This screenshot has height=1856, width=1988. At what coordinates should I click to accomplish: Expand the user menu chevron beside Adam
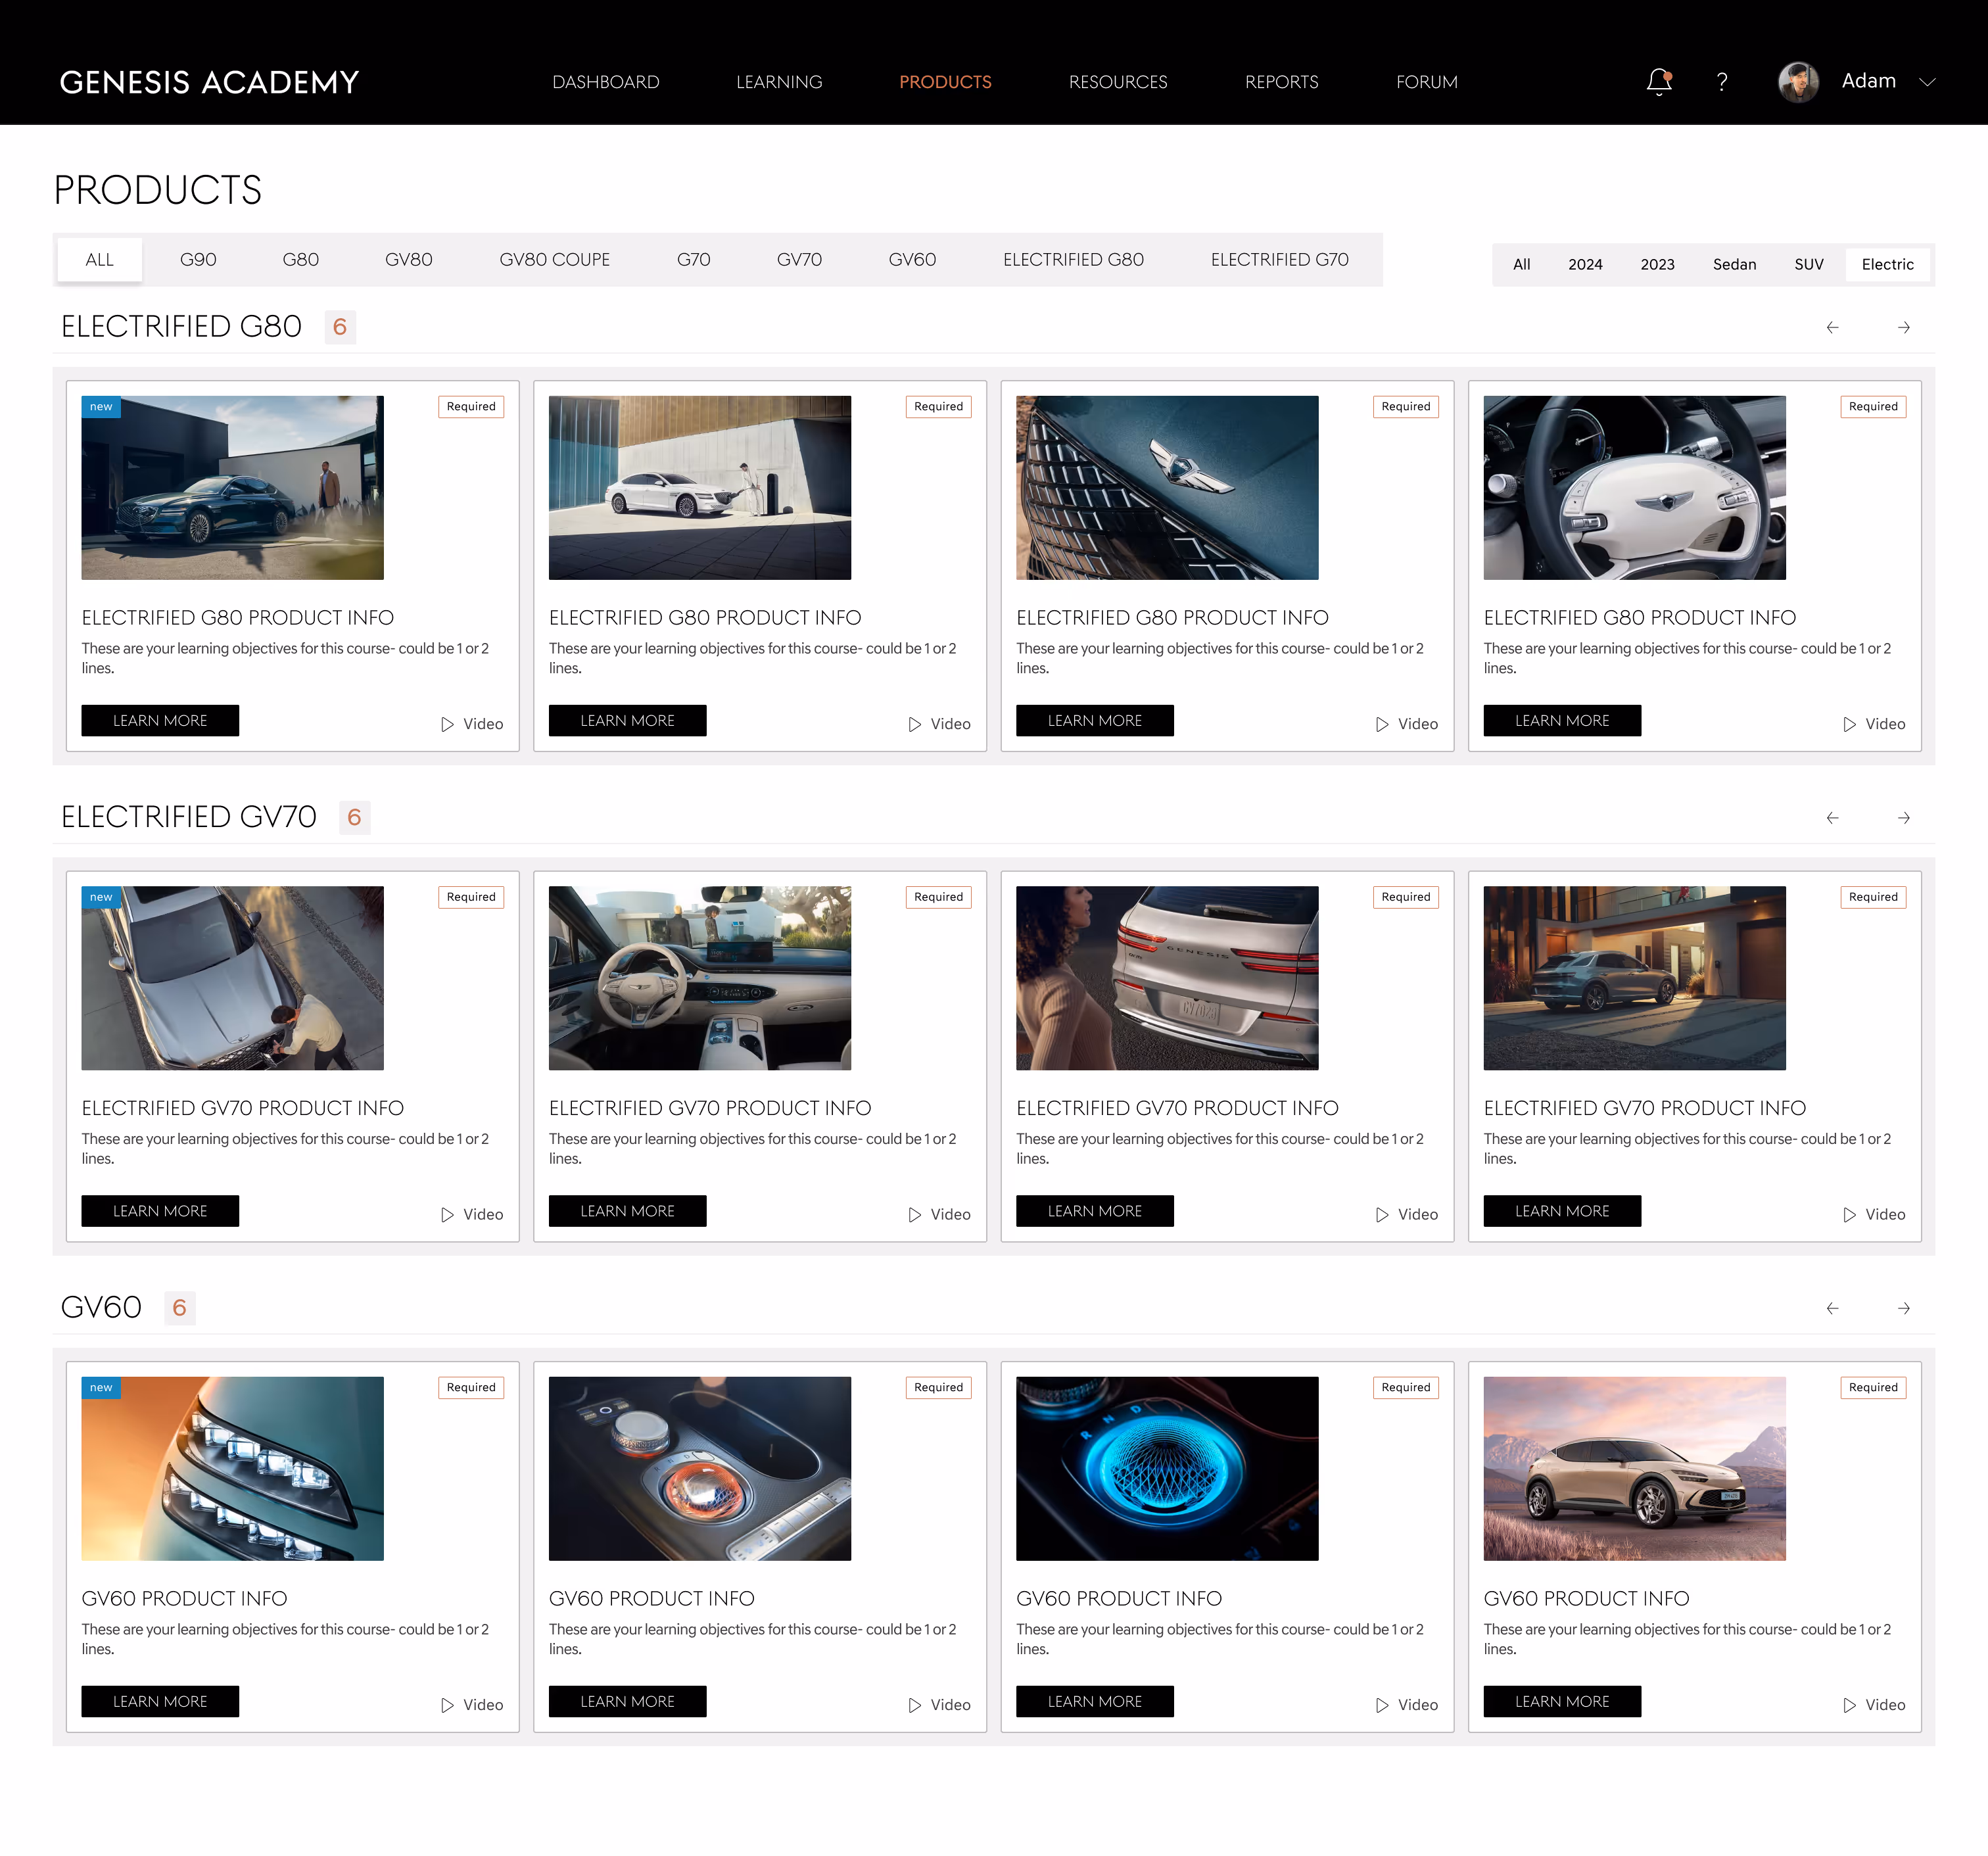click(x=1927, y=82)
